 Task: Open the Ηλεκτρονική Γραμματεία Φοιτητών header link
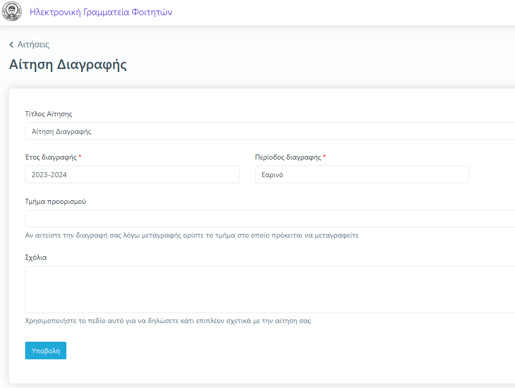pos(101,12)
